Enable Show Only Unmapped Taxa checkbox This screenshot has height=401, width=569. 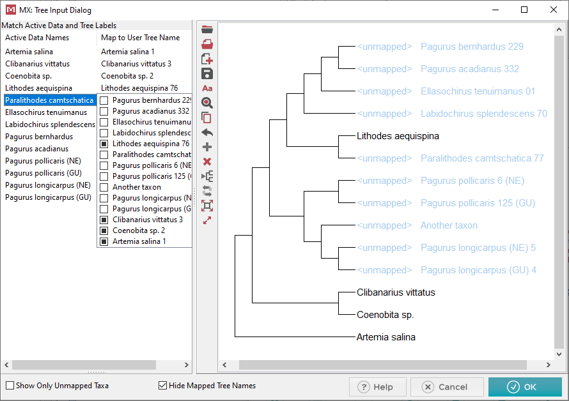coord(10,386)
